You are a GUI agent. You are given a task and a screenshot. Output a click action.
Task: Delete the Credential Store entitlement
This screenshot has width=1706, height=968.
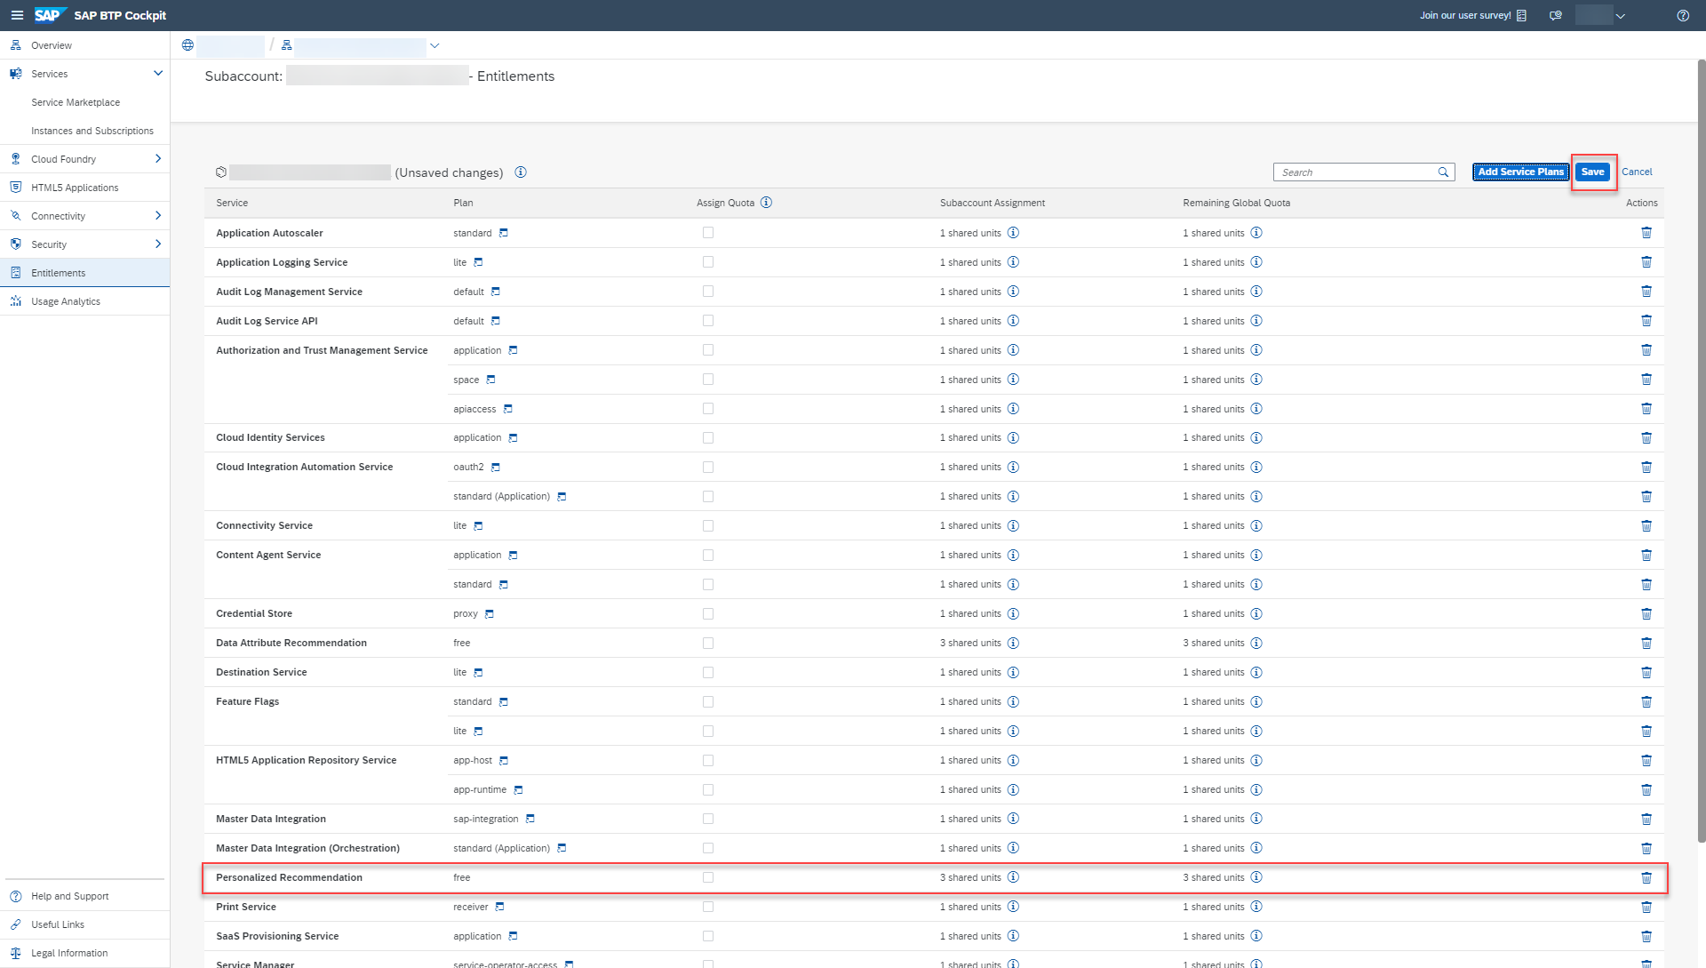1646,614
